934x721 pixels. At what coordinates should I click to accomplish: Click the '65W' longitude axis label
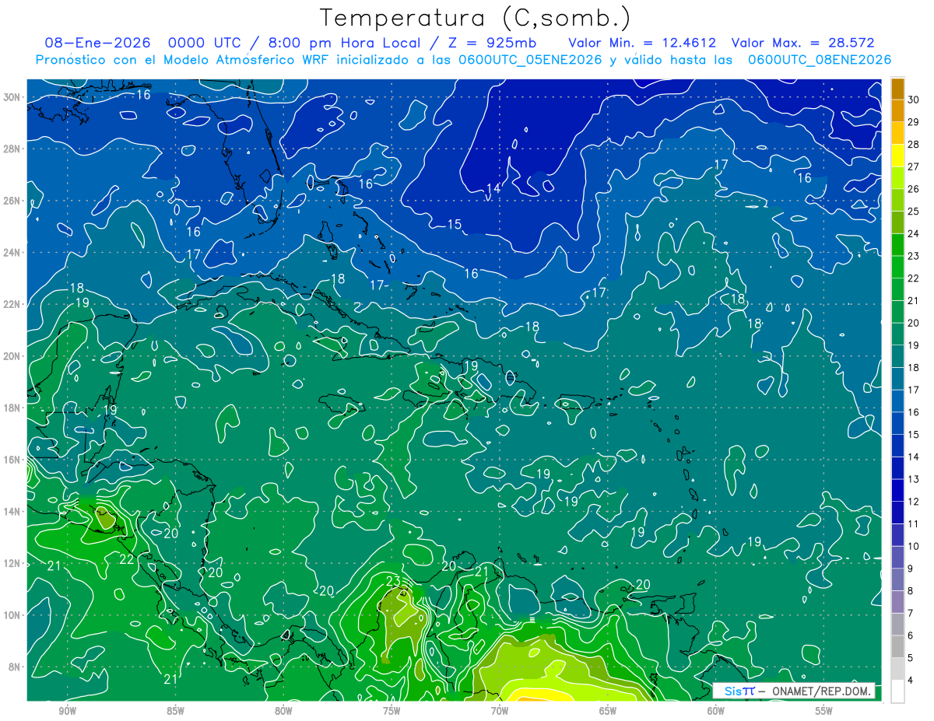click(608, 711)
